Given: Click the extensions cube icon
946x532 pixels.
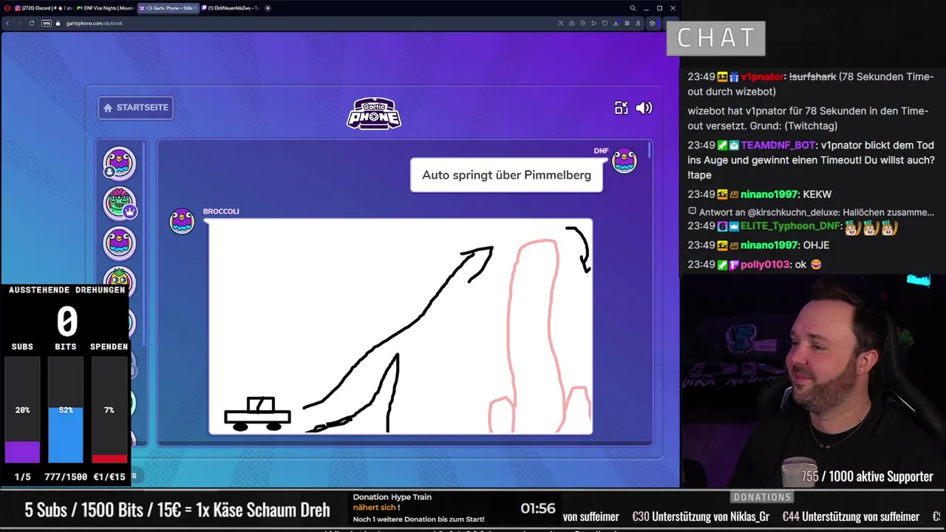Looking at the screenshot, I should (x=652, y=23).
